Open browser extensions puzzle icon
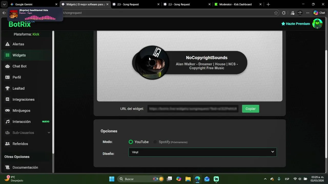Screen dimensions: 328x184 284,13
